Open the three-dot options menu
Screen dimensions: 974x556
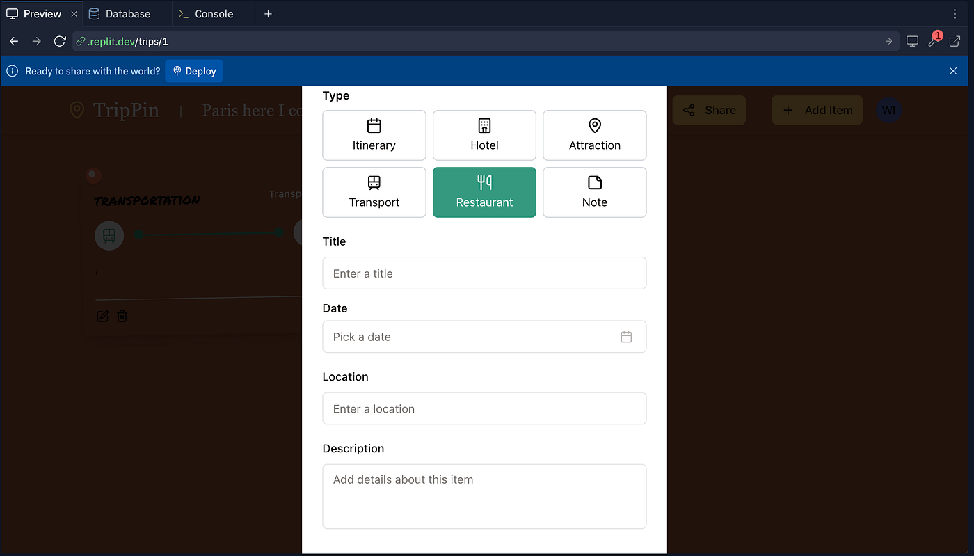[955, 14]
